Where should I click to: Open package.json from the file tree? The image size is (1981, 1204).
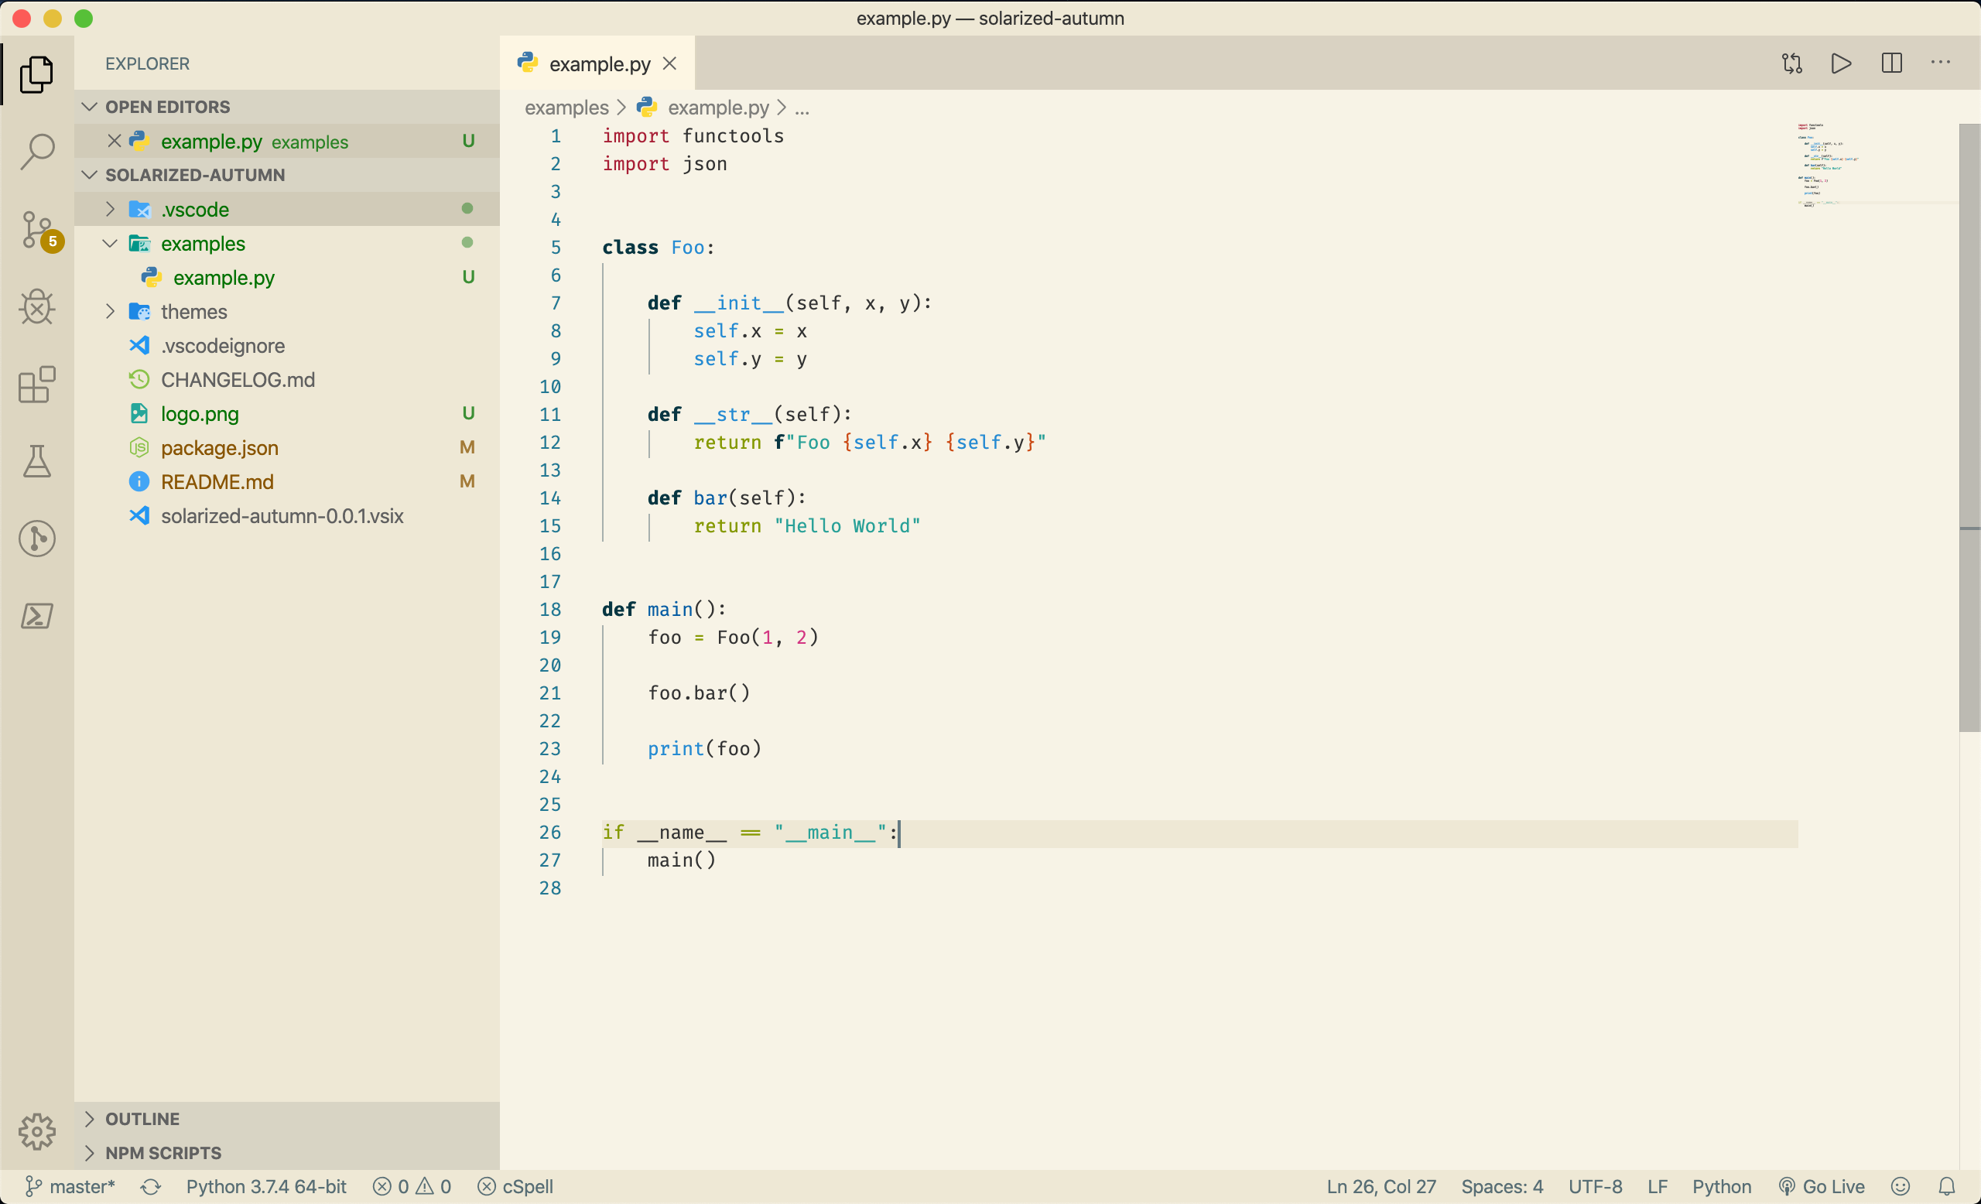tap(220, 447)
